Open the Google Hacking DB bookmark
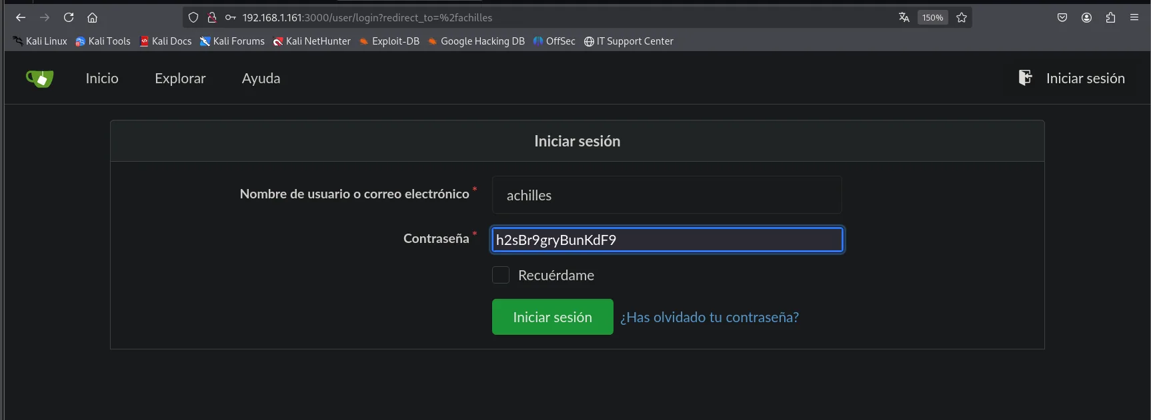Viewport: 1151px width, 420px height. click(x=476, y=41)
